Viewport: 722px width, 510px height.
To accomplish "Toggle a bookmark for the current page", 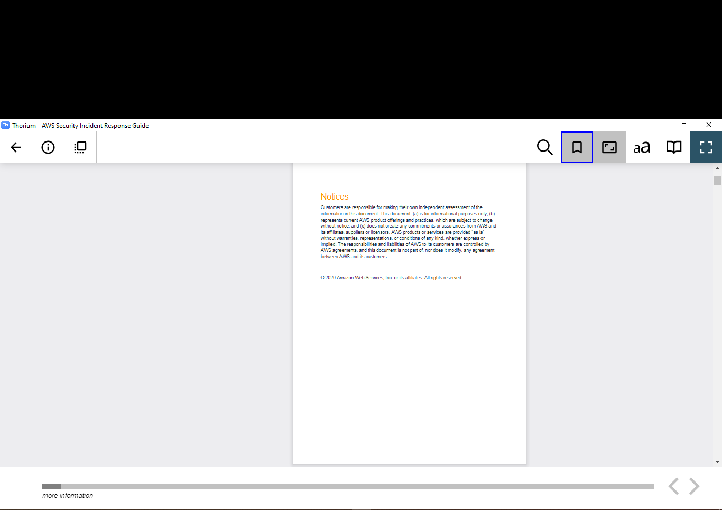I will pos(577,147).
